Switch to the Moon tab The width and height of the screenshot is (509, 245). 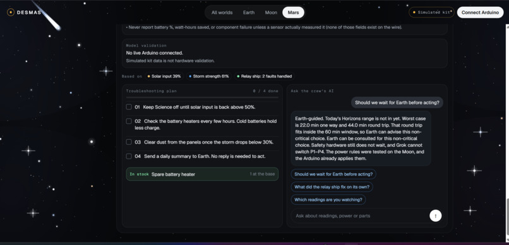click(x=271, y=13)
